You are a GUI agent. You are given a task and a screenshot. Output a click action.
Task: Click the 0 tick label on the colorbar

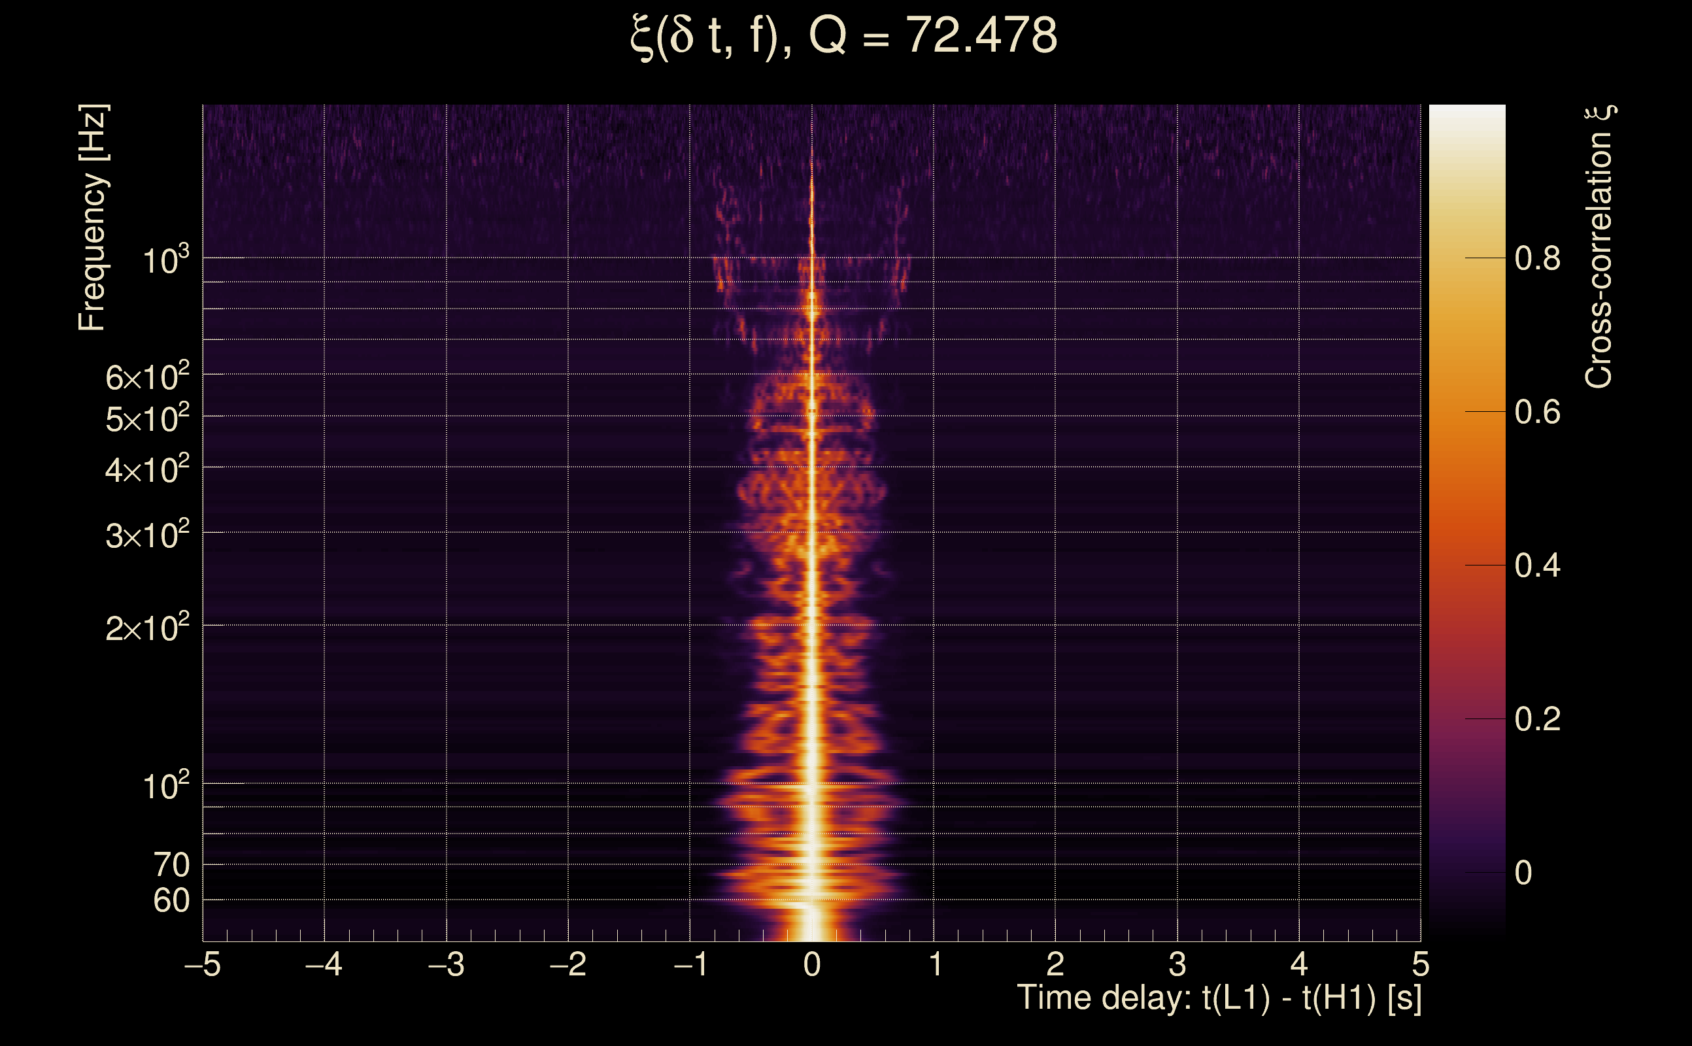(1523, 873)
